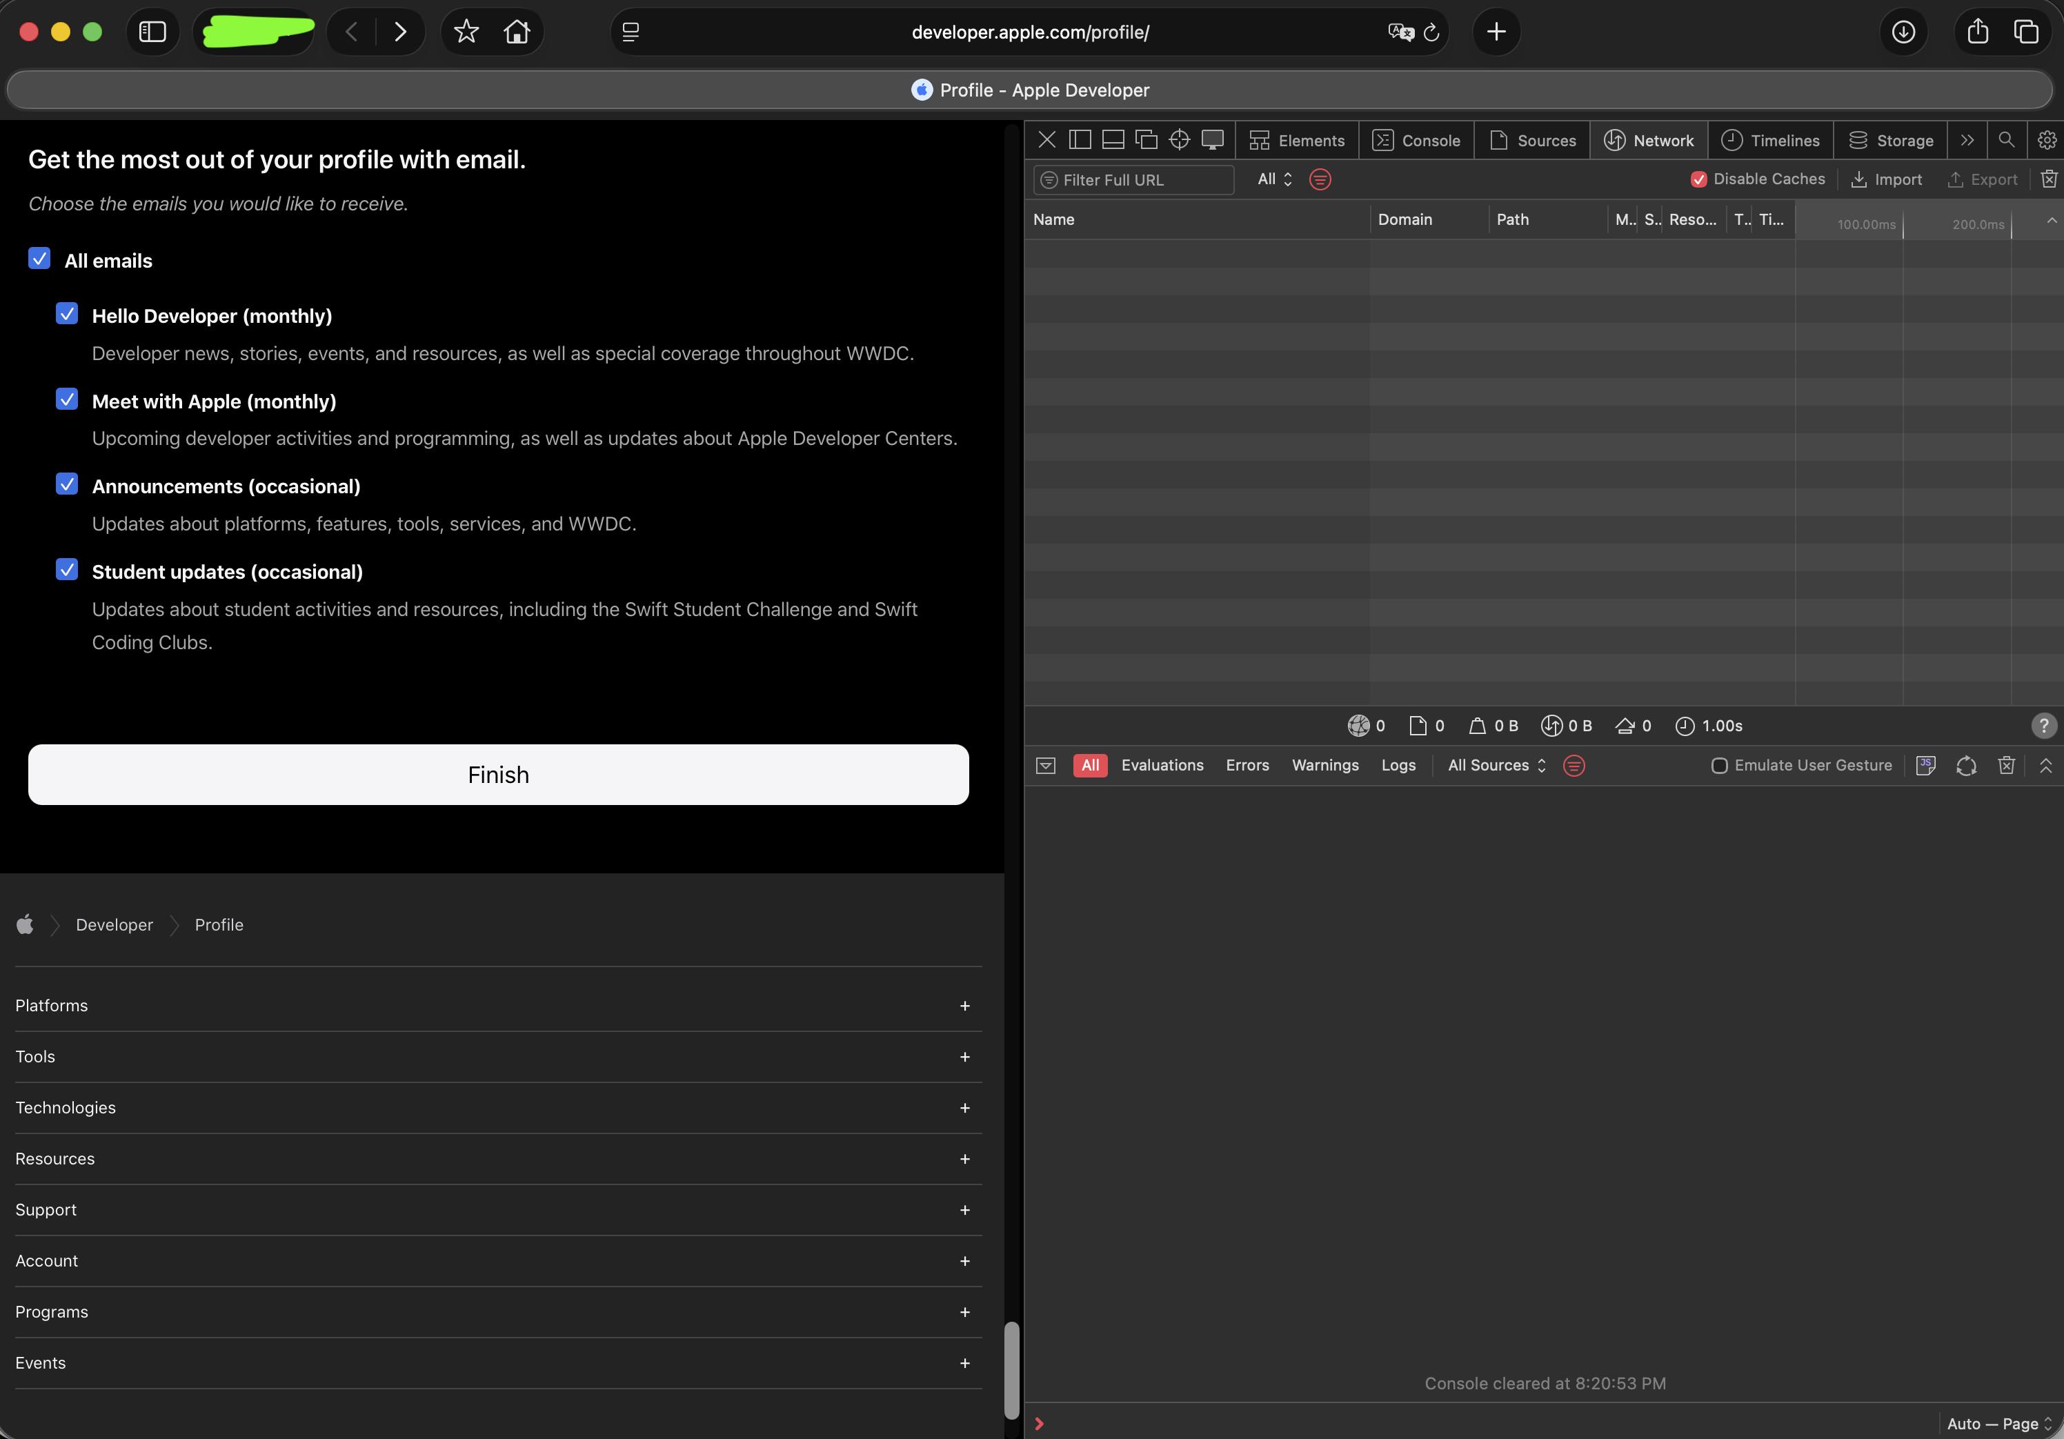Click the inspector search magnifier icon
2064x1439 pixels.
[x=2005, y=140]
